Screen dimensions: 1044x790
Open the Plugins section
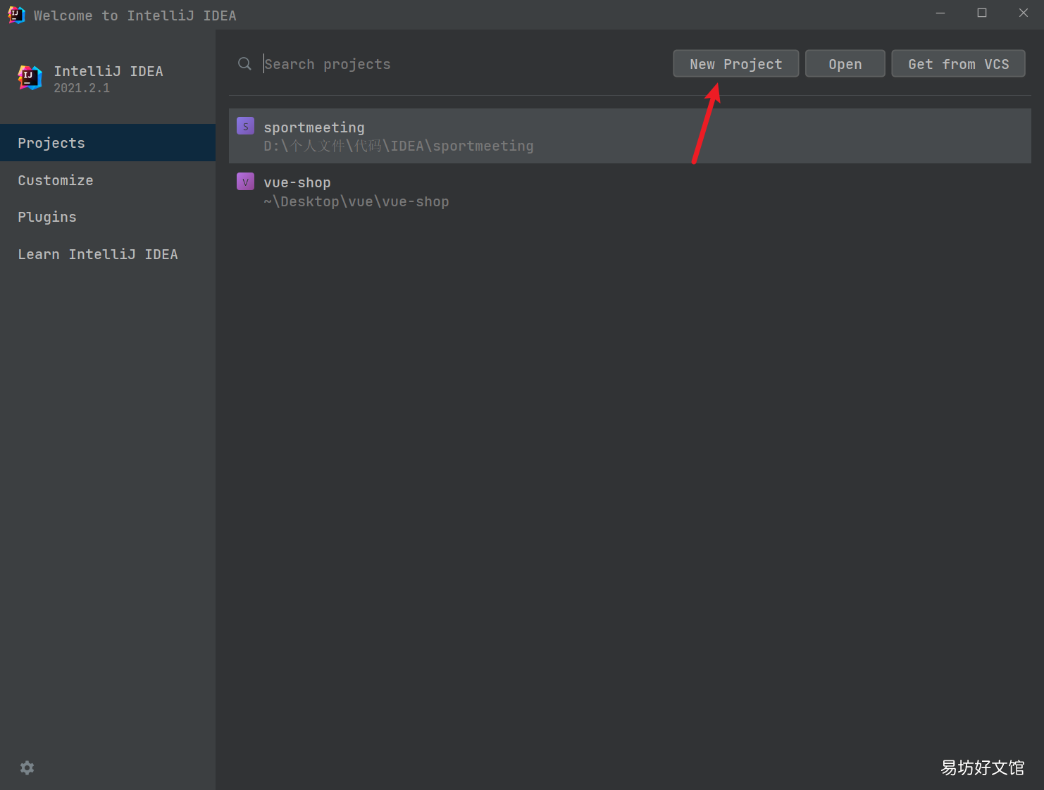[x=108, y=217]
